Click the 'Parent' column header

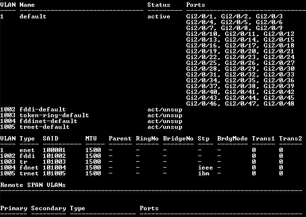[x=120, y=139]
